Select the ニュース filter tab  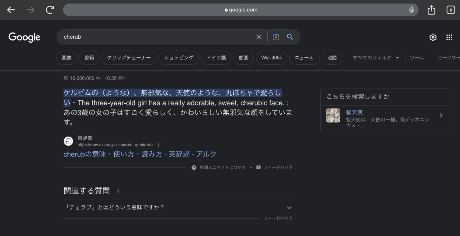(x=304, y=58)
